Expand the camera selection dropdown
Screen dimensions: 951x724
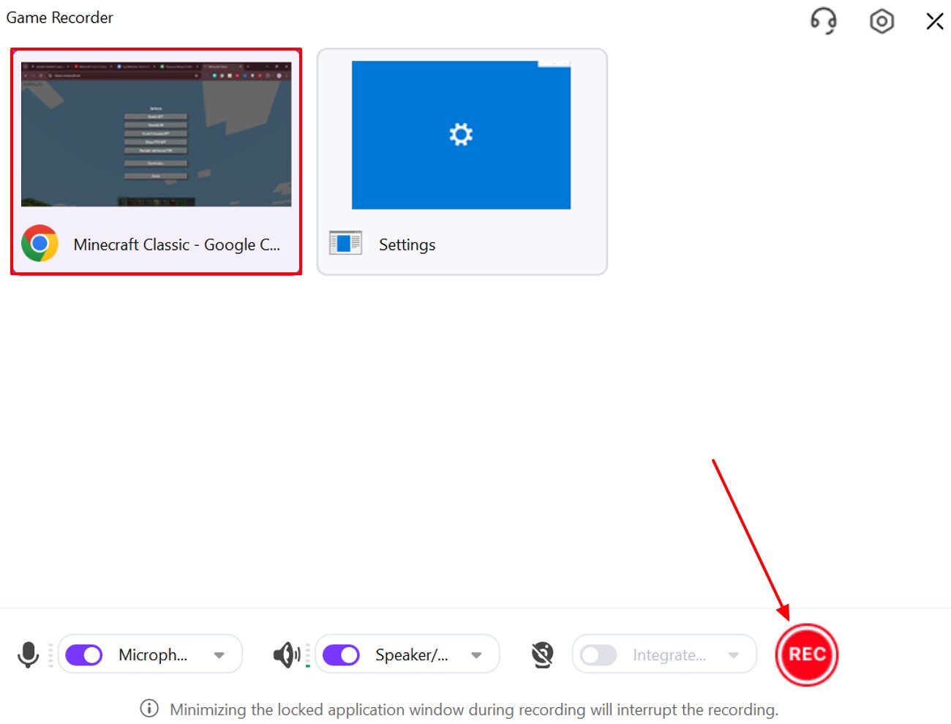(732, 654)
